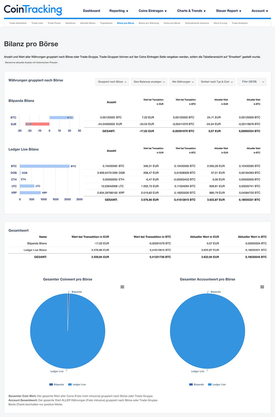
Task: Toggle Ledger Live legend in Coinwert chart
Action: [77, 384]
